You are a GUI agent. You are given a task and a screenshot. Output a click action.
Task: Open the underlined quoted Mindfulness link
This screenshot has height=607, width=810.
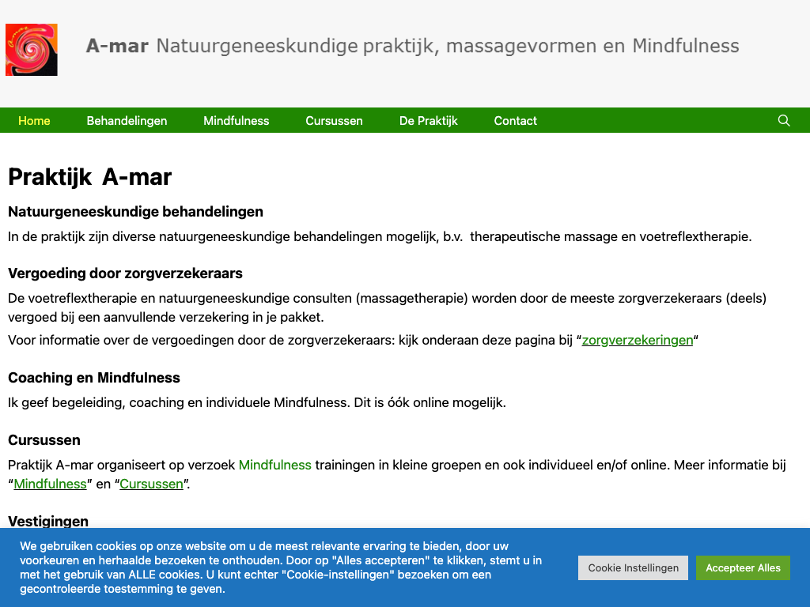pos(50,484)
